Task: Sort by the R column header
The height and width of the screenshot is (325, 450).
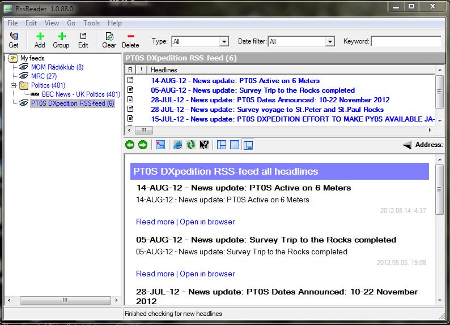Action: [x=130, y=70]
